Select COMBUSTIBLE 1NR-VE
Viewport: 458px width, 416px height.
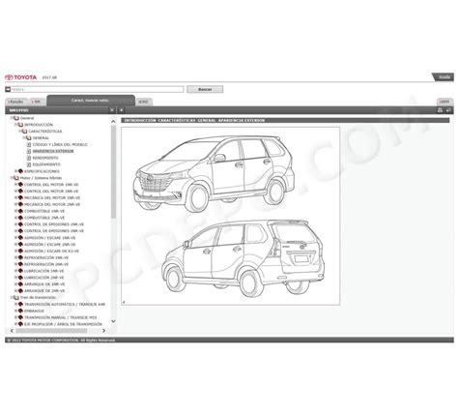[x=44, y=211]
